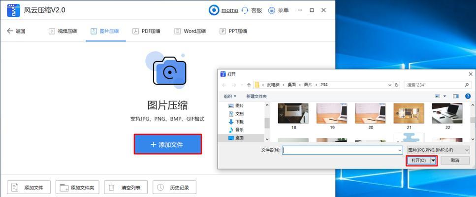
Task: Click the 取消 button
Action: 455,161
